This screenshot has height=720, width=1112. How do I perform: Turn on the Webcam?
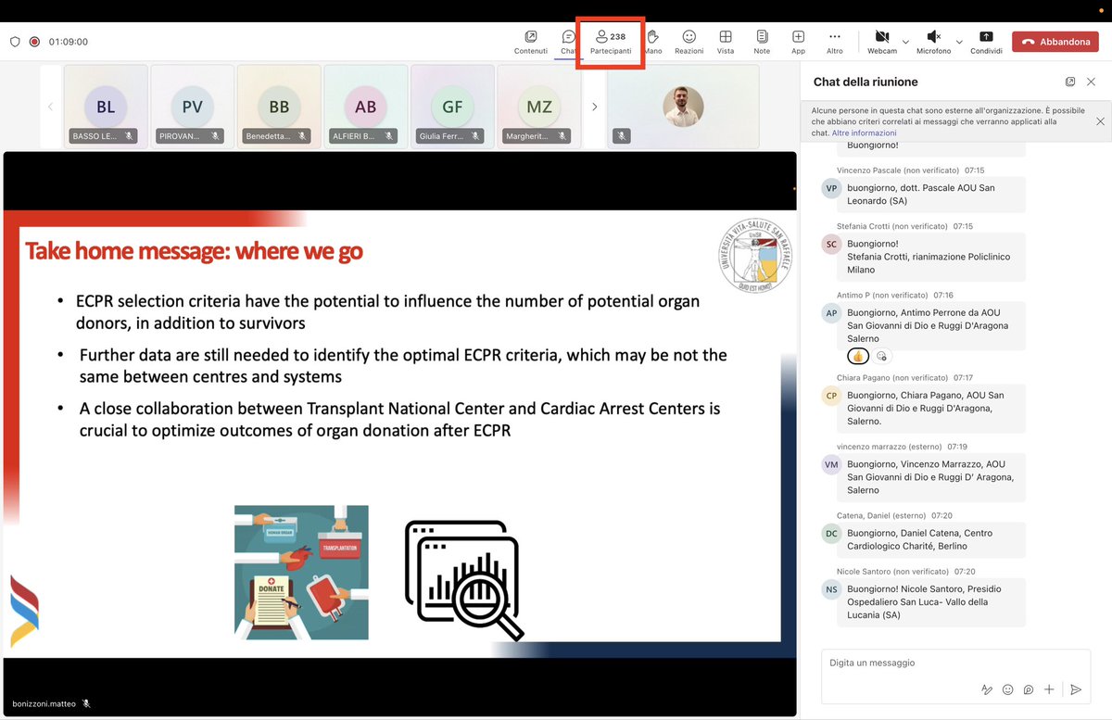882,42
